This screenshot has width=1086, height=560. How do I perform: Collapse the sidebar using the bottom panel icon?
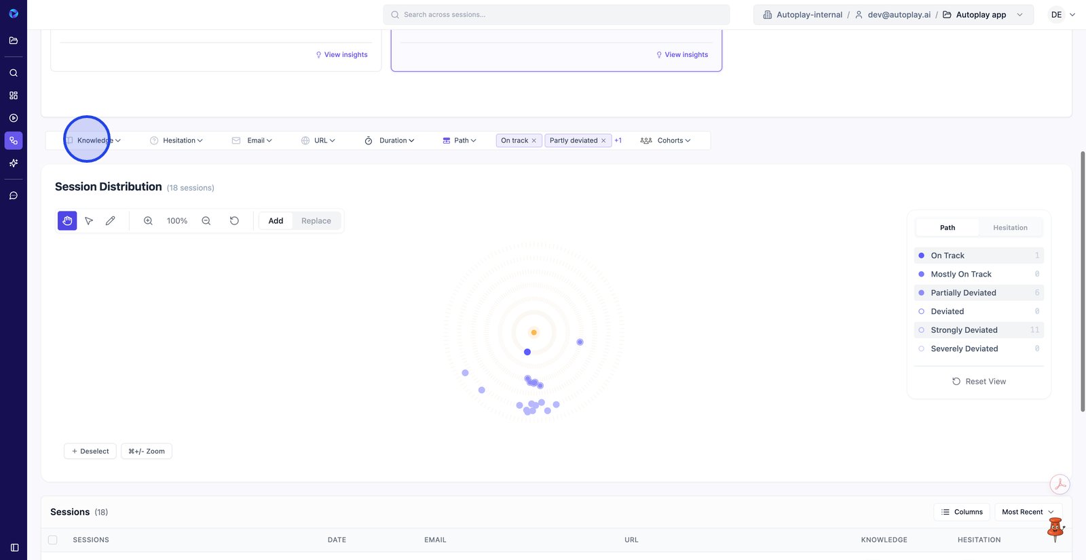pyautogui.click(x=14, y=547)
